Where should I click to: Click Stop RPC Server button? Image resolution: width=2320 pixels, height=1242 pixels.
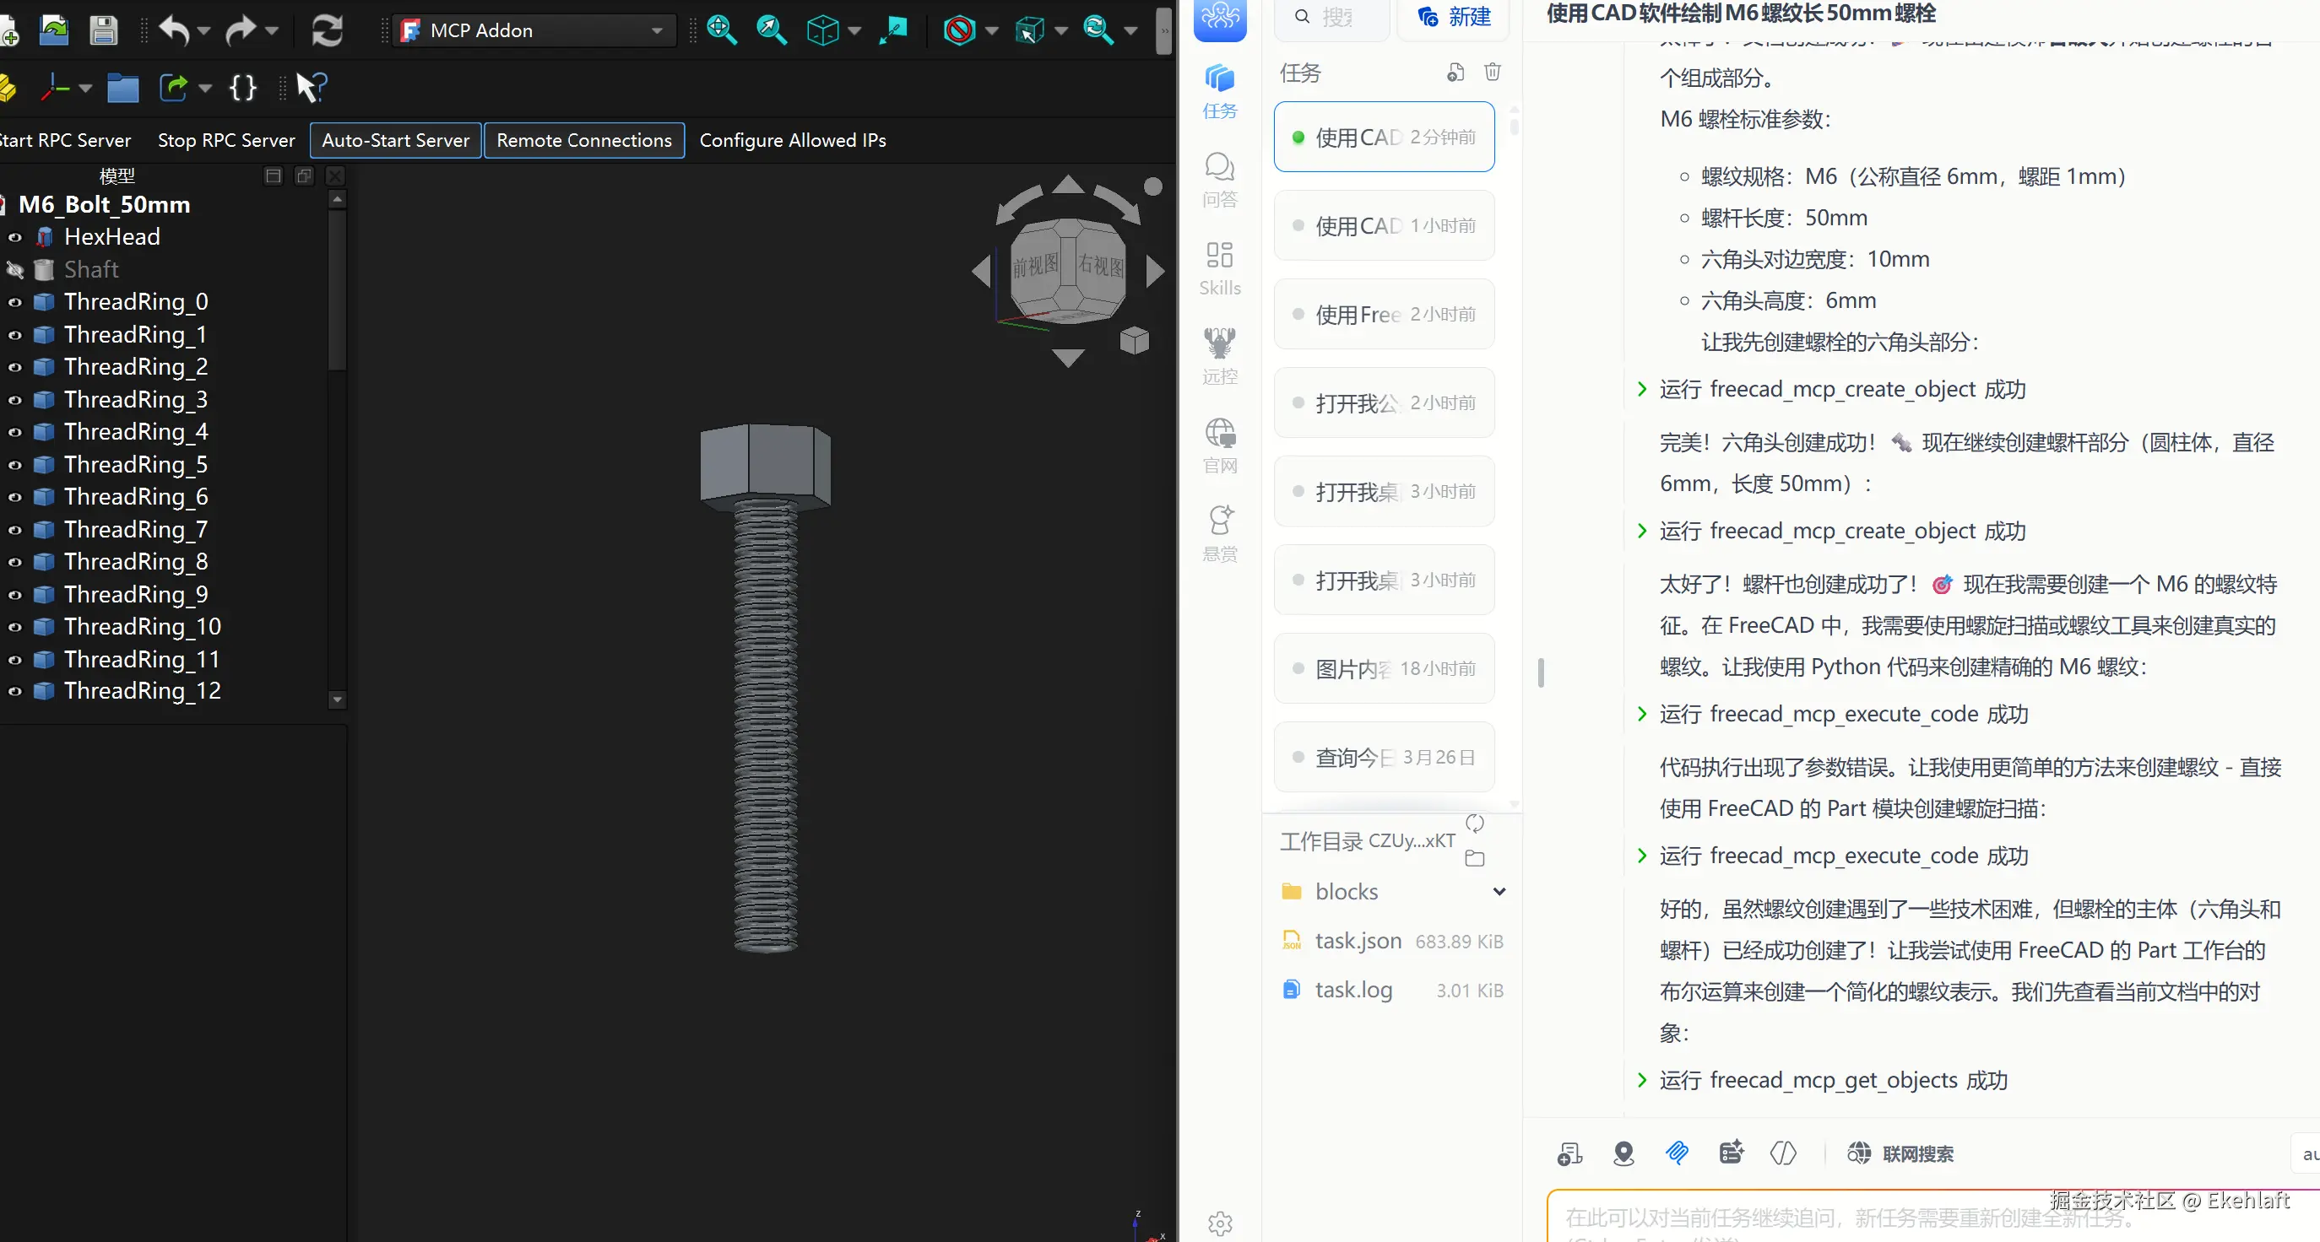[226, 140]
